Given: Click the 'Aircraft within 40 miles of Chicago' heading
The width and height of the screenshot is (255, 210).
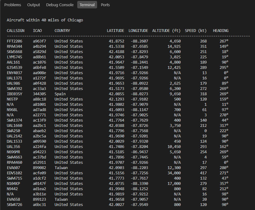Looking at the screenshot, I should 45,20.
